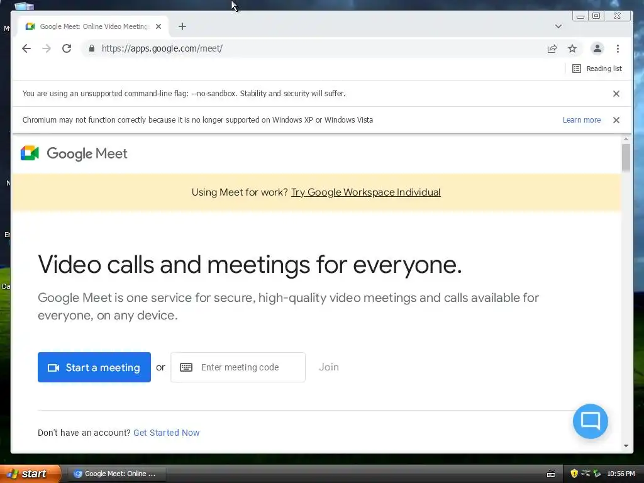Select Google Meet taskbar button

pyautogui.click(x=116, y=474)
